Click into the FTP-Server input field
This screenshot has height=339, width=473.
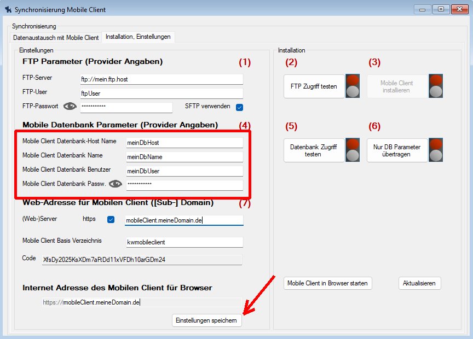tap(161, 79)
